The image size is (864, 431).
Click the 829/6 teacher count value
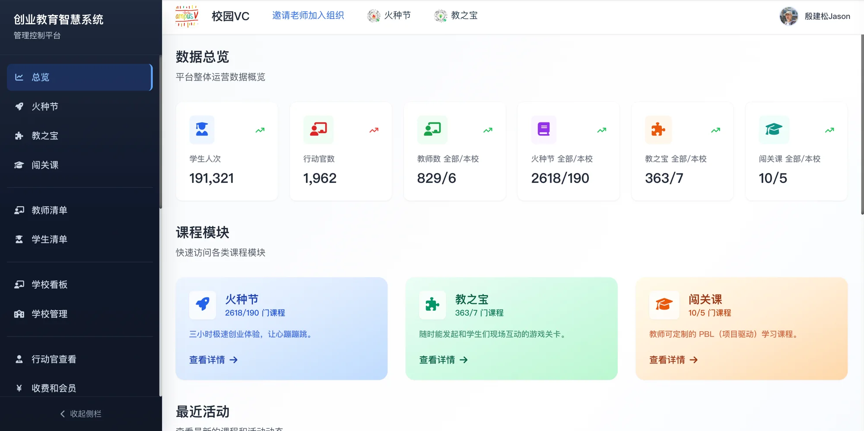[437, 178]
